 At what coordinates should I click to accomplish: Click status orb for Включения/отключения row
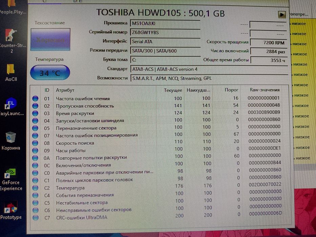pyautogui.click(x=35, y=165)
